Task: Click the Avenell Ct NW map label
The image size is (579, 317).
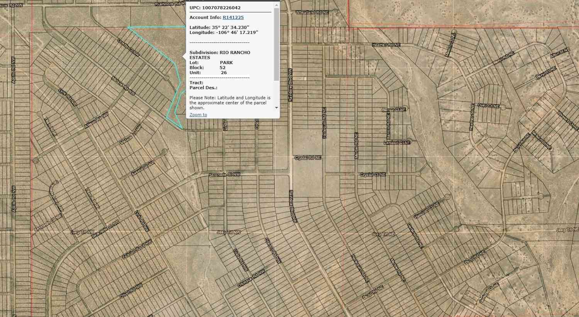Action: click(142, 169)
